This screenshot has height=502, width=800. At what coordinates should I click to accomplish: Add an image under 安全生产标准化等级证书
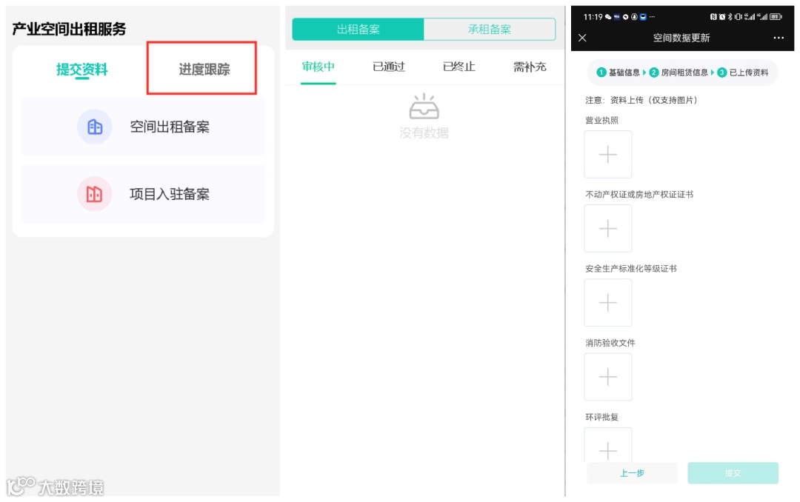pos(607,303)
